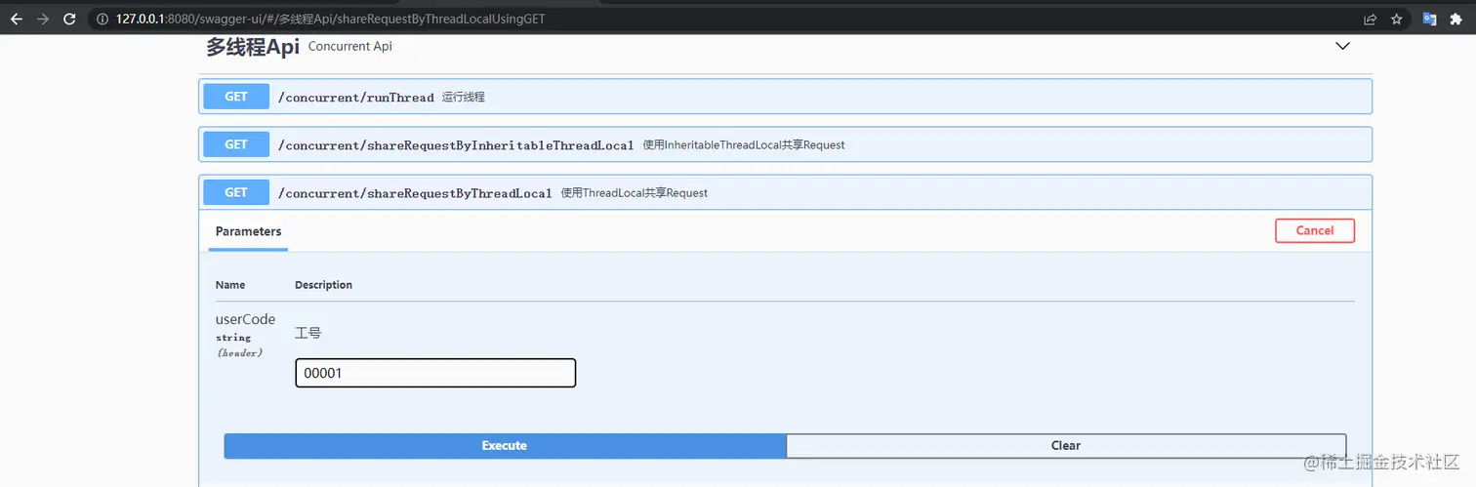Image resolution: width=1476 pixels, height=487 pixels.
Task: Collapse the 多线程Api section chevron
Action: point(1342,46)
